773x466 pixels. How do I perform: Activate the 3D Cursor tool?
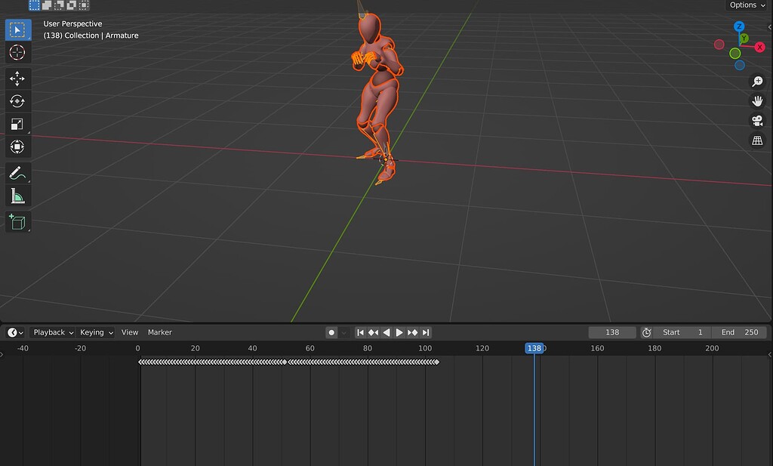click(x=17, y=52)
